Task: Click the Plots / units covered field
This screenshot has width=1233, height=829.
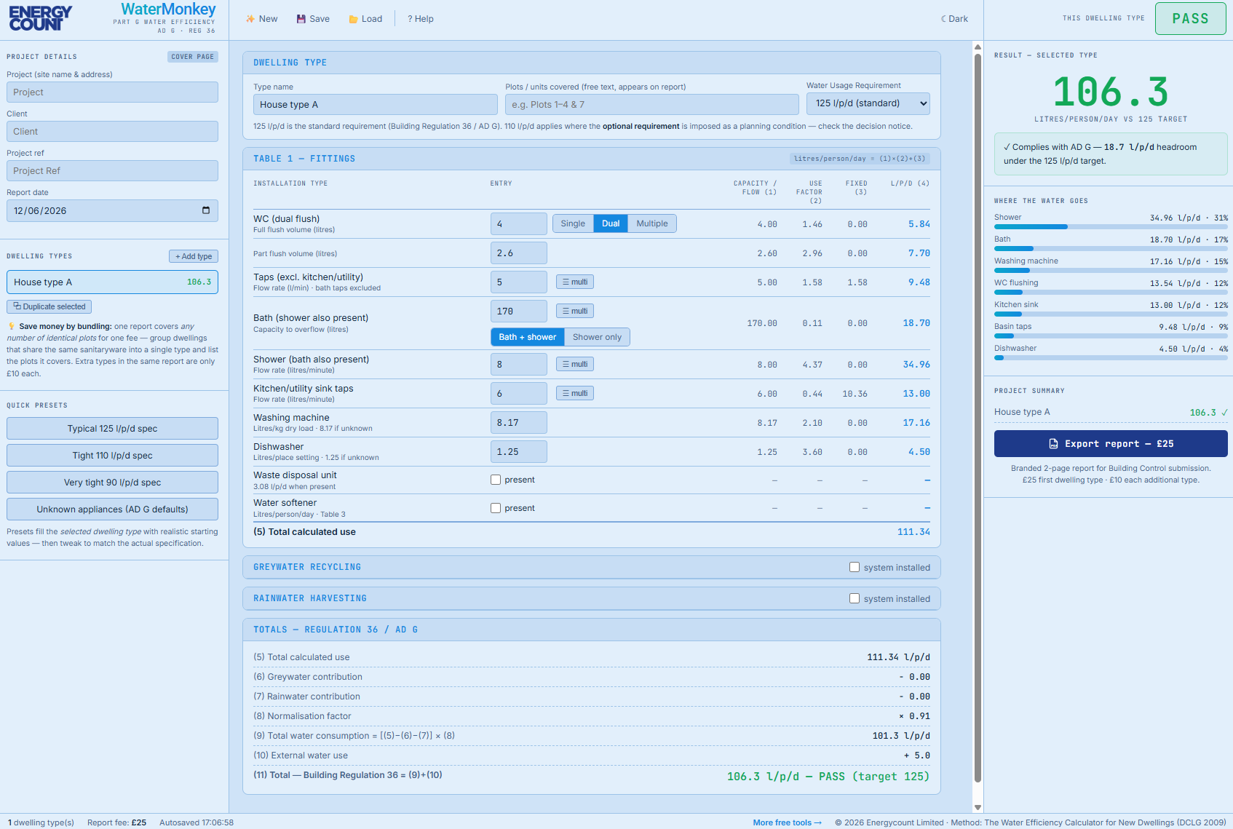Action: coord(652,105)
